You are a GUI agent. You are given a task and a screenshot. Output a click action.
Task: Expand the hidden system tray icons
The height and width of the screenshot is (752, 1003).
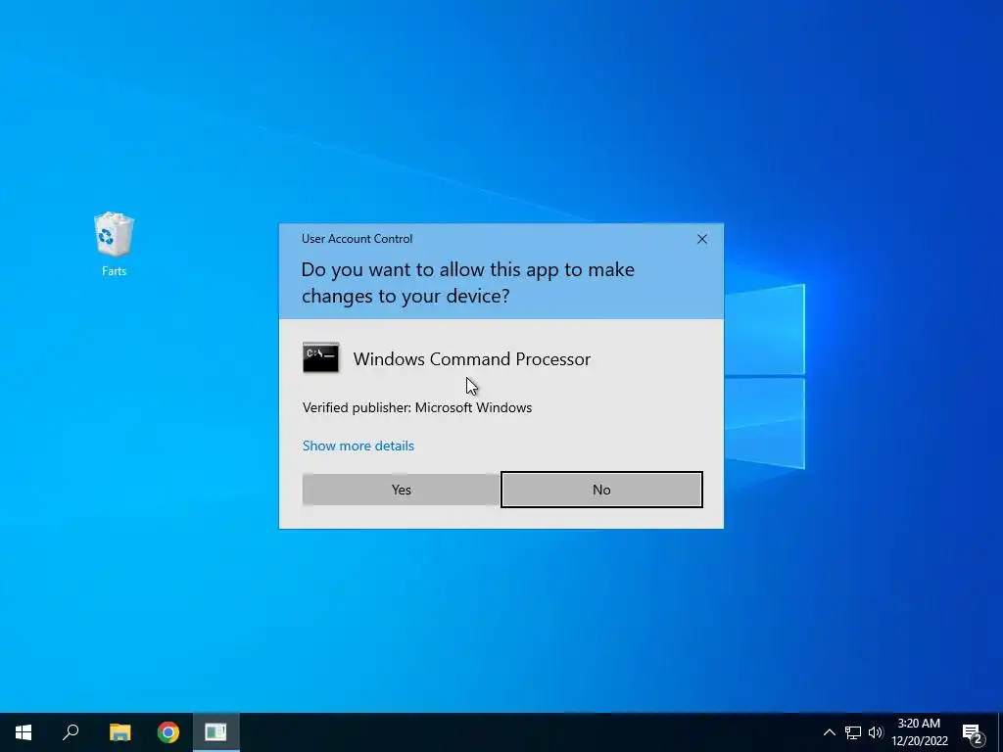829,732
